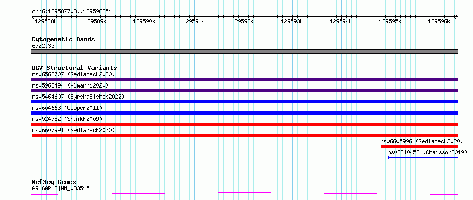
Task: Open nsv3210458 (Chaisson2019) label
Action: (x=427, y=152)
